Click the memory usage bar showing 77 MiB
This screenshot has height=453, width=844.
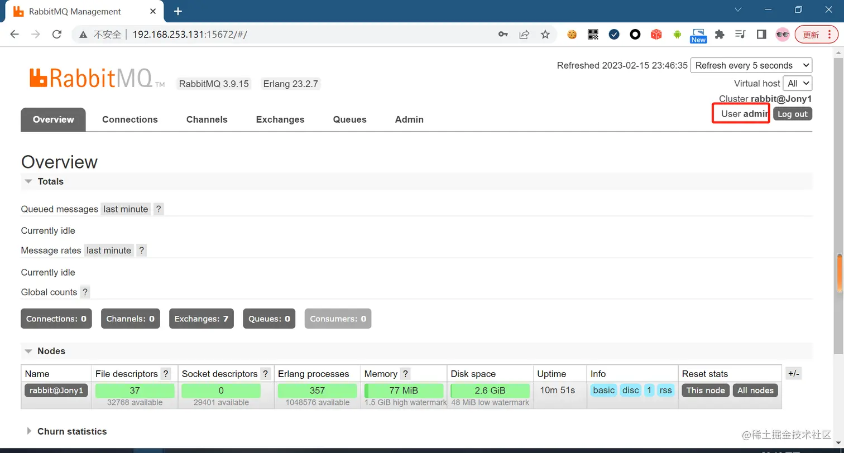pyautogui.click(x=404, y=391)
